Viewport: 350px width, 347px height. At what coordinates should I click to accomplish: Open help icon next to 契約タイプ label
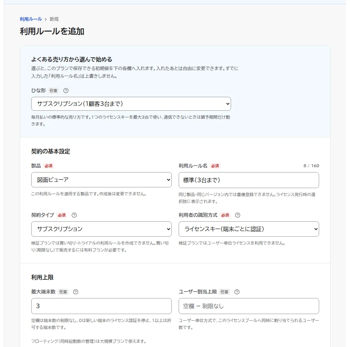74,215
